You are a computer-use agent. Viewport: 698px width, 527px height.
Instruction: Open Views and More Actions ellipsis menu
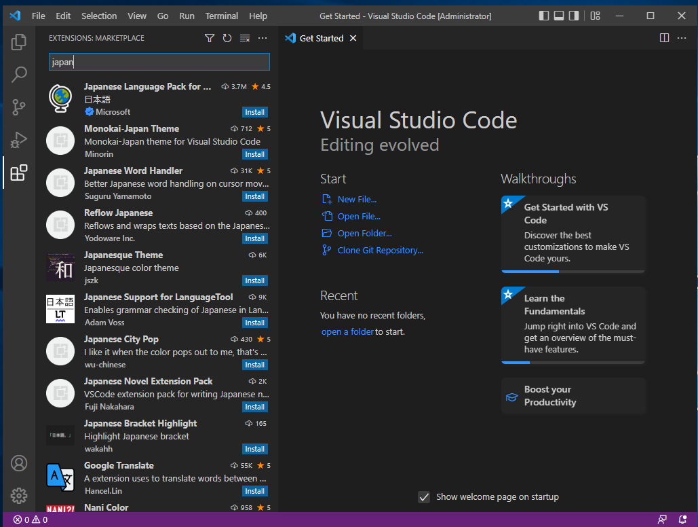click(263, 38)
